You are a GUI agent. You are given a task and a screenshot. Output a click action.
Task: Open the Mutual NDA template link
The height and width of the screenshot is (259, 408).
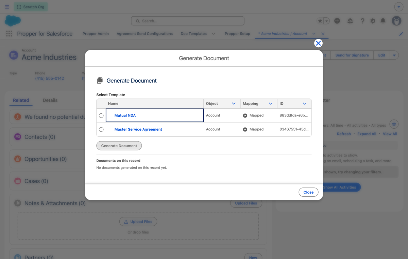[125, 115]
